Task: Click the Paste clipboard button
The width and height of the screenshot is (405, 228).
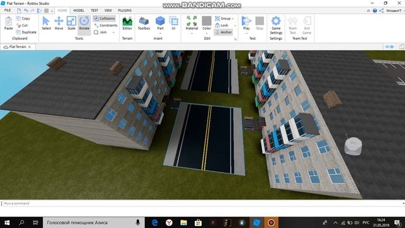Action: pyautogui.click(x=8, y=23)
